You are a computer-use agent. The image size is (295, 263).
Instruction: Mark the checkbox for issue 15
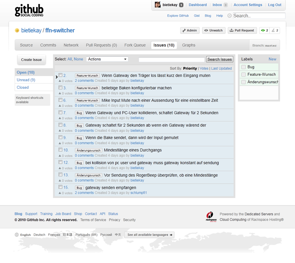point(61,187)
